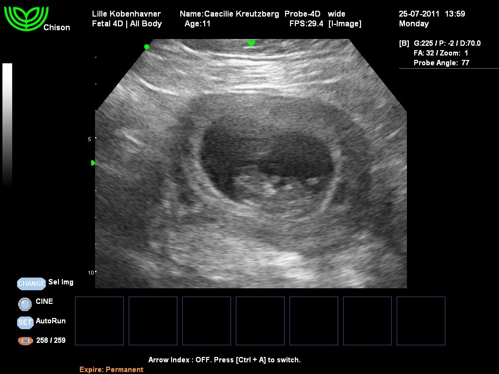Select the first empty thumbnail slot

(99, 321)
